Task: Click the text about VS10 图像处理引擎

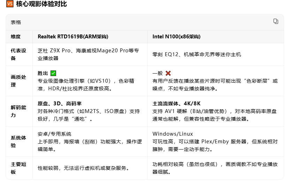Action: (x=86, y=85)
